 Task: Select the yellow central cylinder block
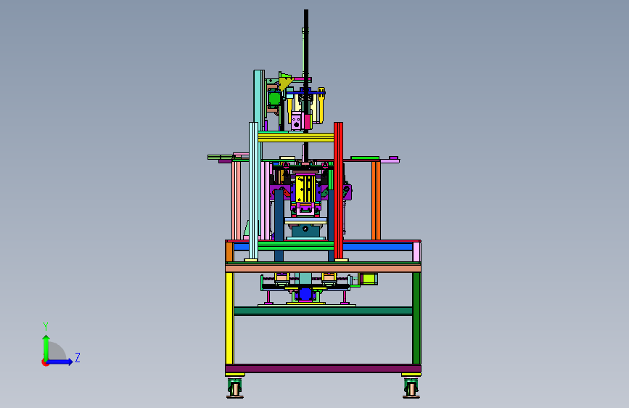[305, 189]
